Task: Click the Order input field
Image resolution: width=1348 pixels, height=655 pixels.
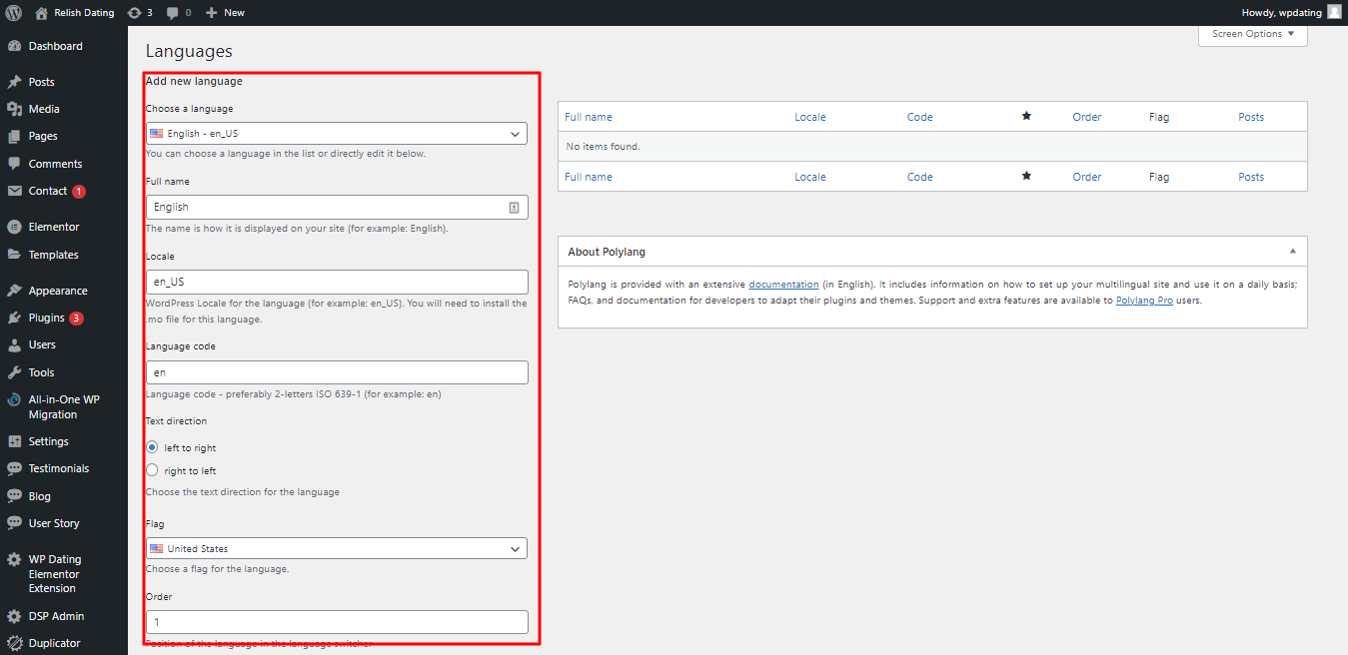Action: 337,621
